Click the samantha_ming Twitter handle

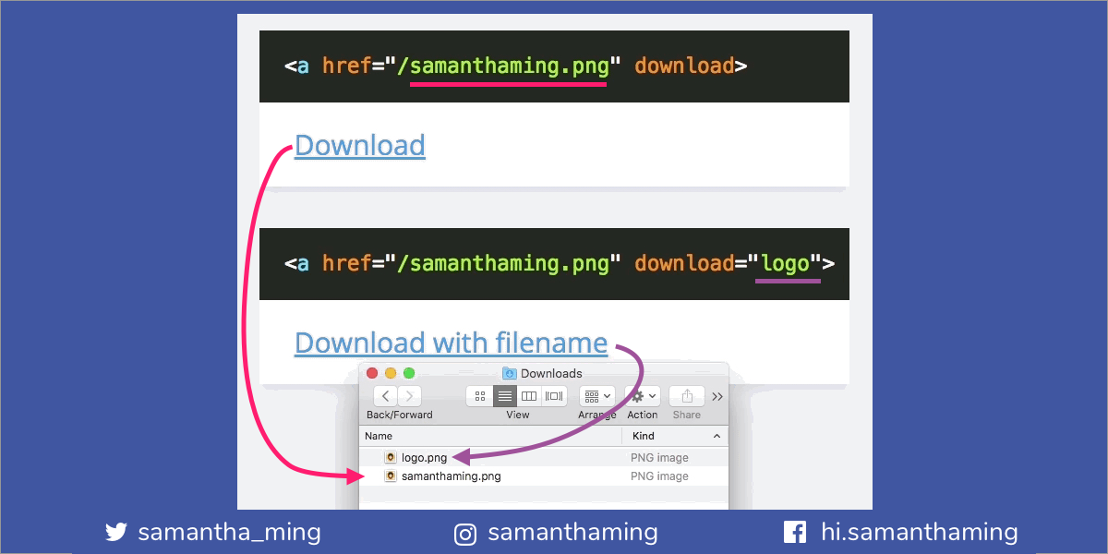coord(229,533)
